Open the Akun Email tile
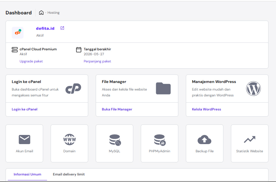Image resolution: width=276 pixels, height=182 pixels. (24, 143)
